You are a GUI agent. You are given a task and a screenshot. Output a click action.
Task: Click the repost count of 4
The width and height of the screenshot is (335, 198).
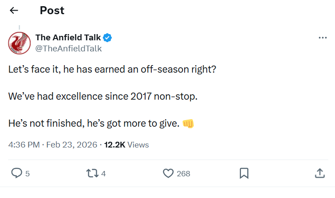click(103, 174)
